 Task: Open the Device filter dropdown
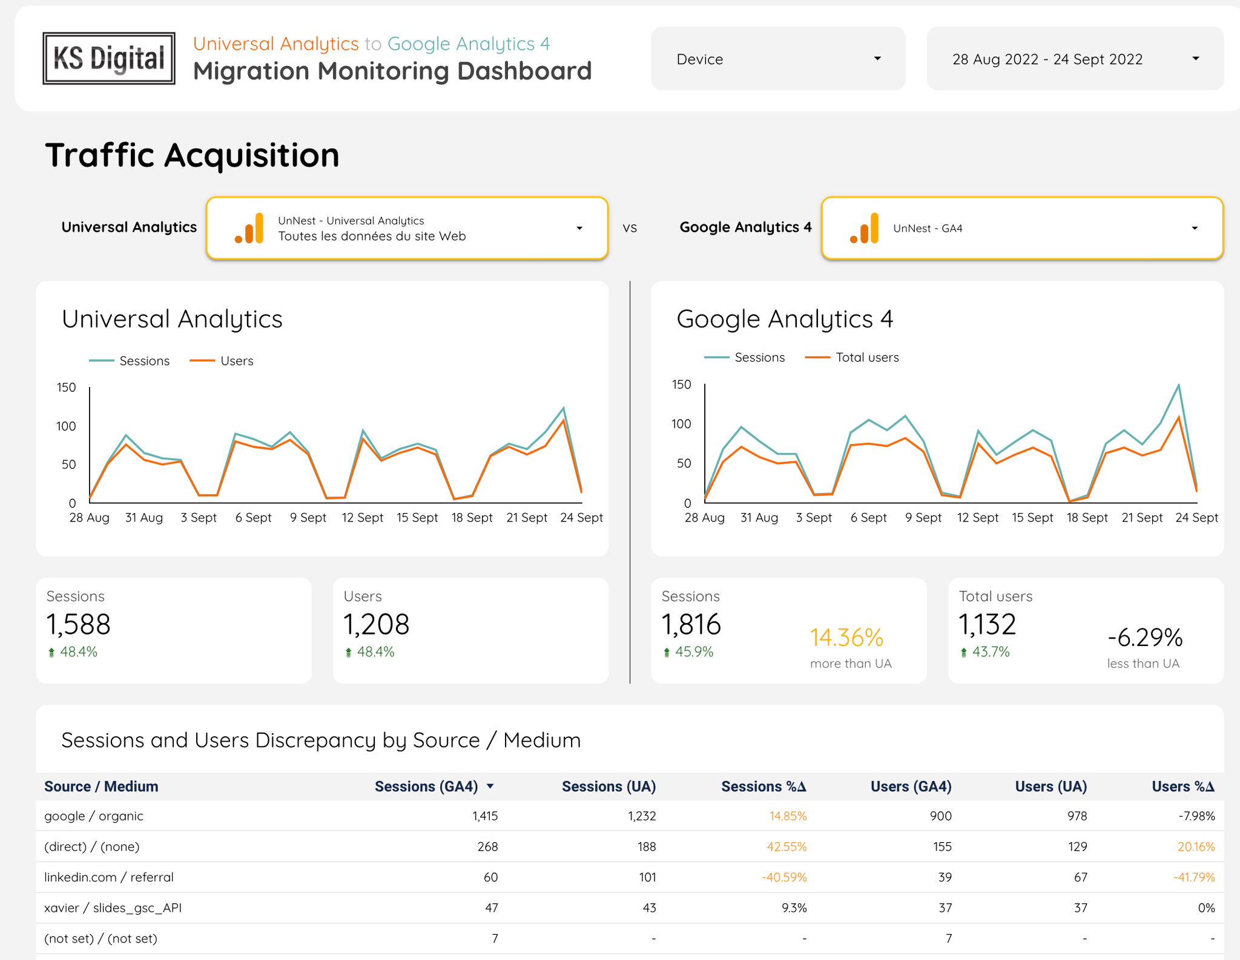coord(778,59)
